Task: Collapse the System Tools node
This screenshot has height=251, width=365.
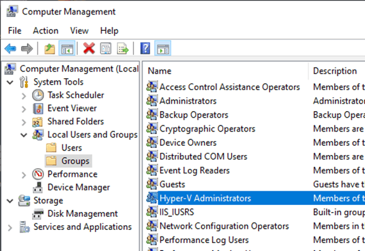Action: (10, 82)
